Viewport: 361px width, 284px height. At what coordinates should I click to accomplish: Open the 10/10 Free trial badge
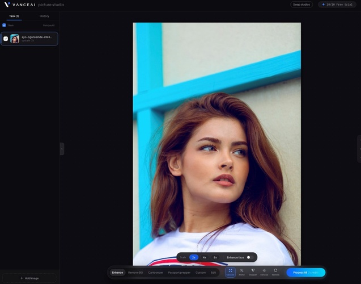click(x=337, y=5)
